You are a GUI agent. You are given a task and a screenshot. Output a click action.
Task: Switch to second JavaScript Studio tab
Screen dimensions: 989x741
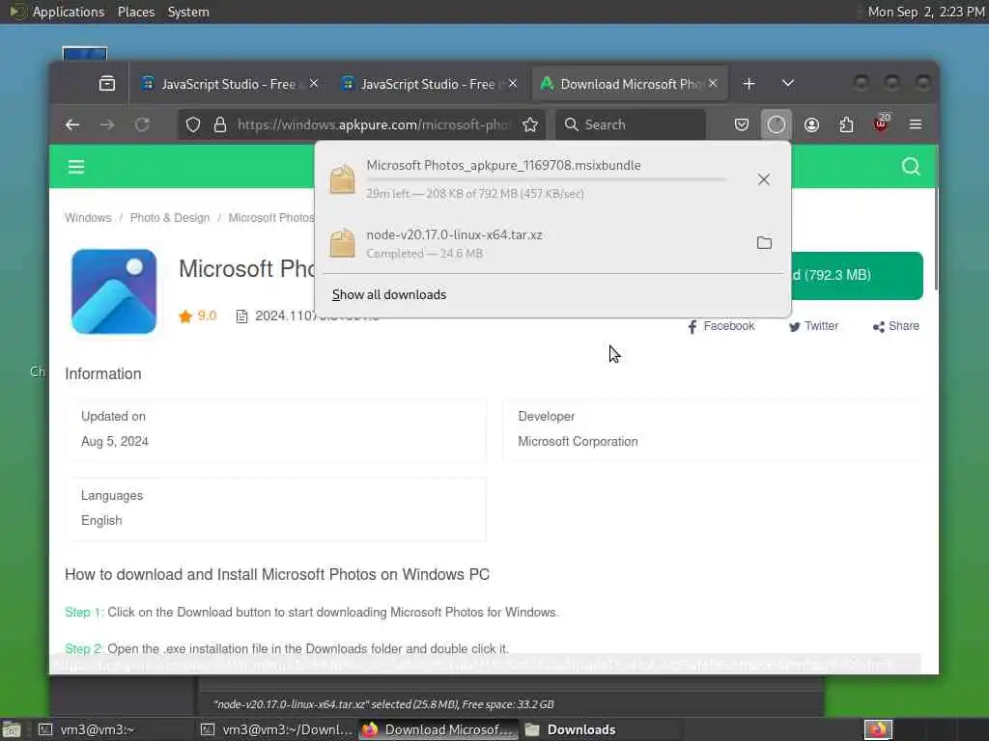tap(428, 84)
